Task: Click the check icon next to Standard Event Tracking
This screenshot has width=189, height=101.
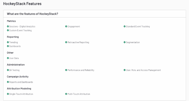Action: [x=125, y=26]
